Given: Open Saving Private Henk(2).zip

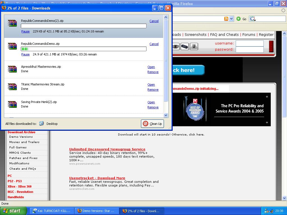Looking at the screenshot, I should [x=151, y=102].
